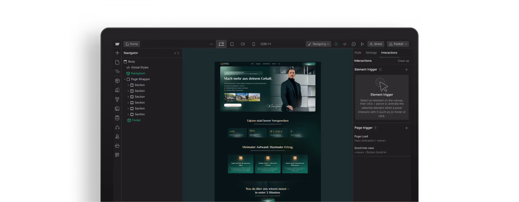The image size is (519, 202).
Task: Switch to the Settings tab
Action: tap(371, 53)
